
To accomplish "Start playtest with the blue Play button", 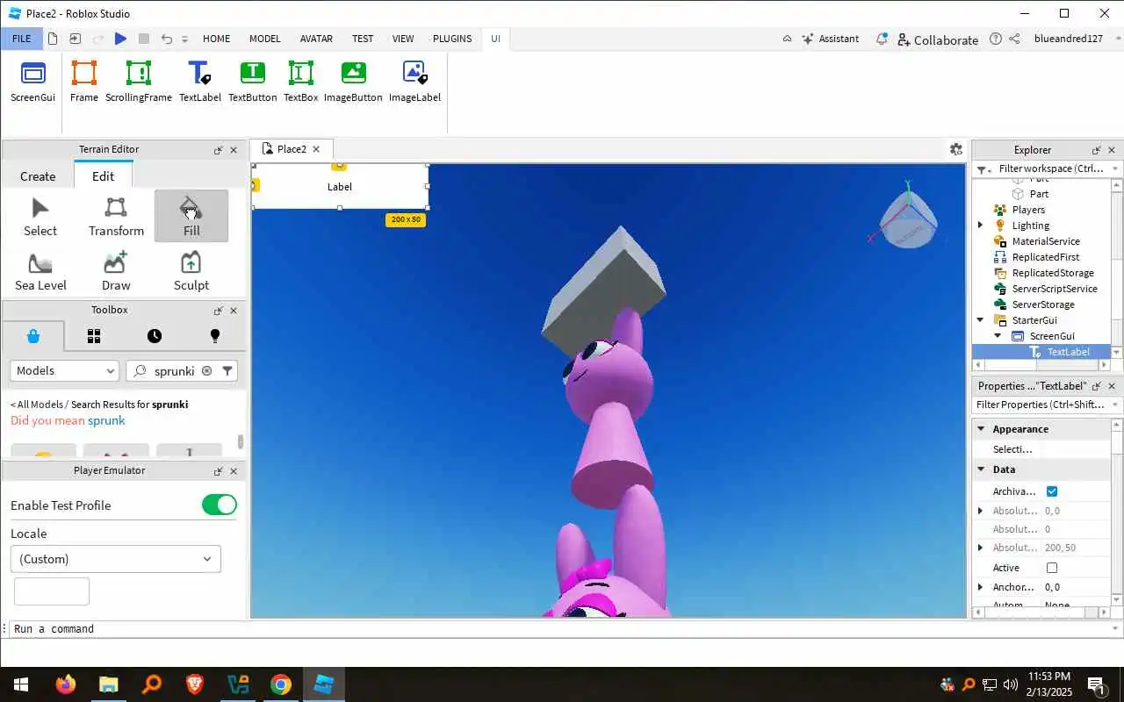I will (x=121, y=39).
